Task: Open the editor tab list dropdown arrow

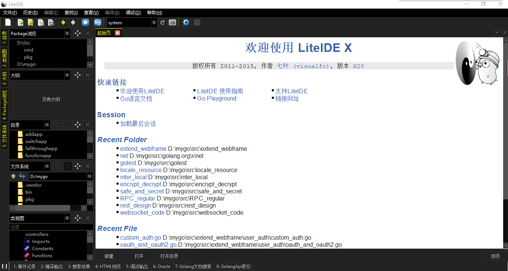Action: coord(497,33)
